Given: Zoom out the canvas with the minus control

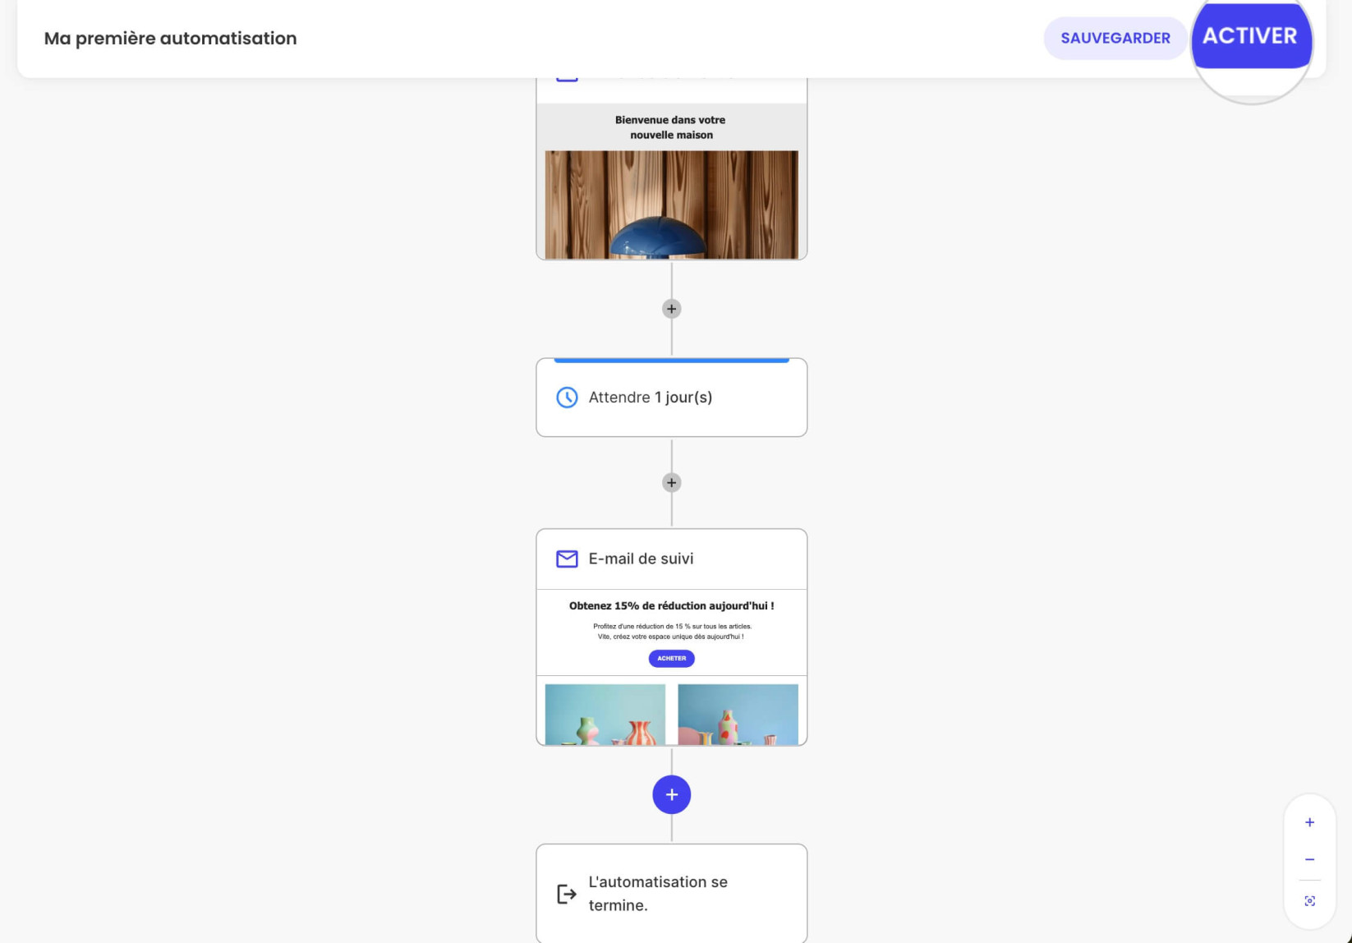Looking at the screenshot, I should click(1309, 859).
